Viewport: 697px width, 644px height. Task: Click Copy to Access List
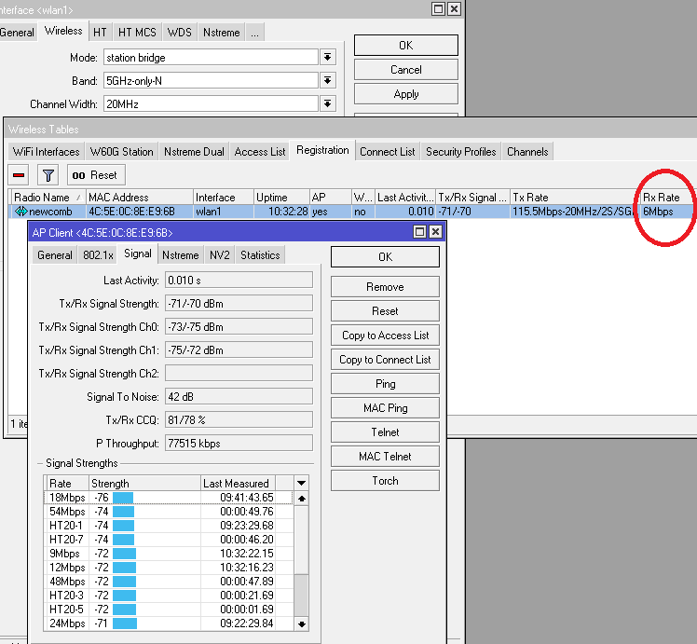[x=385, y=336]
